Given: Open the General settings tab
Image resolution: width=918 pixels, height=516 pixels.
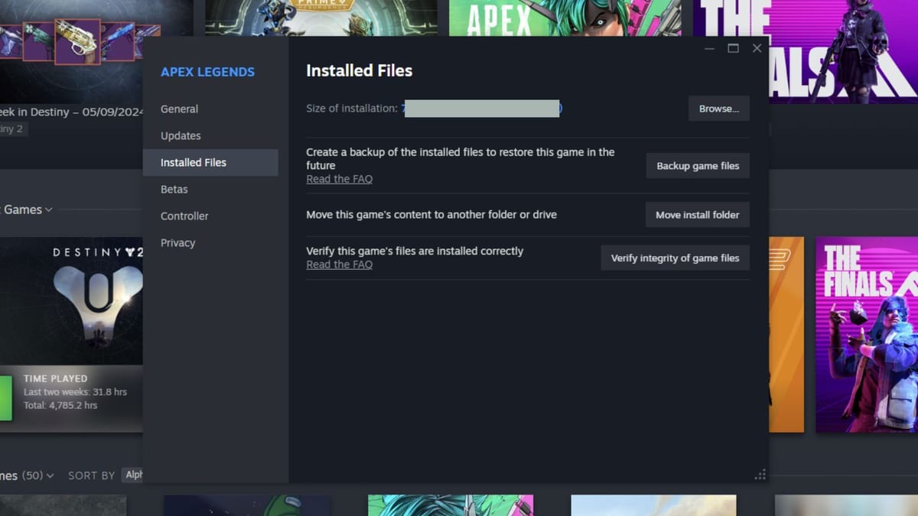Looking at the screenshot, I should [179, 109].
